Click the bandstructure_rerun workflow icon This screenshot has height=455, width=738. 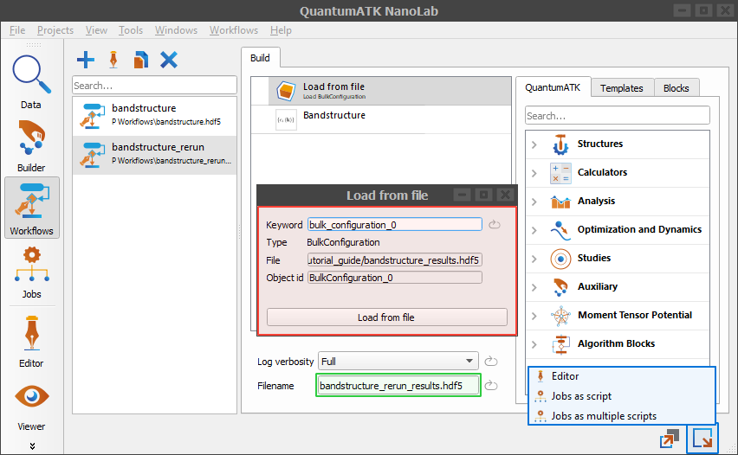pos(92,155)
